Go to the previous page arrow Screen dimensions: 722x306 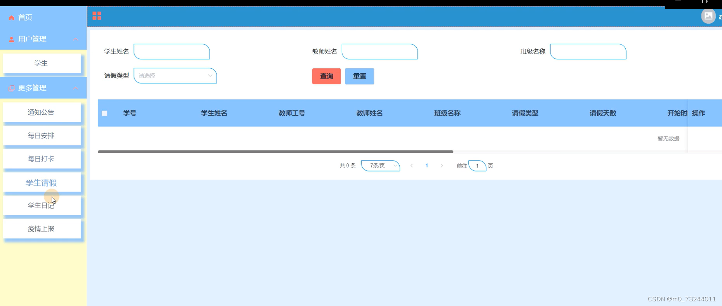(x=412, y=166)
